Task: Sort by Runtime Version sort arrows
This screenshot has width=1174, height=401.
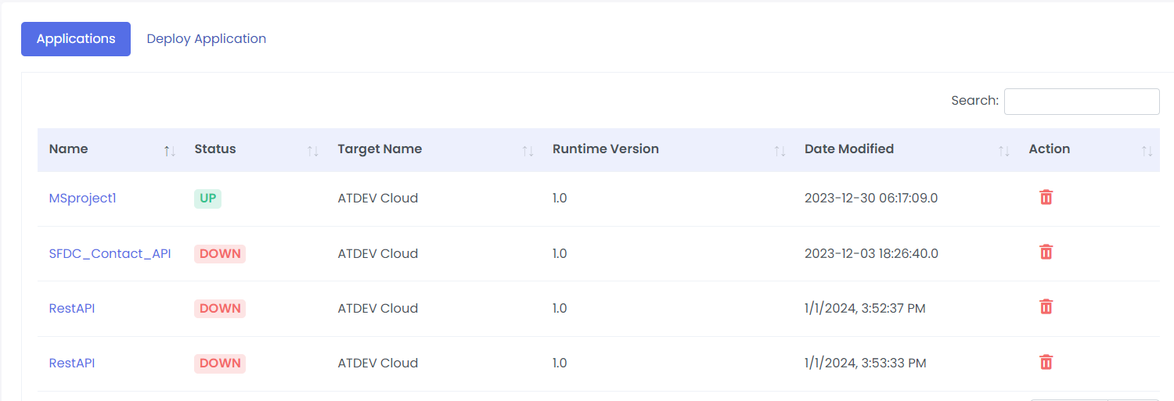Action: (x=780, y=151)
